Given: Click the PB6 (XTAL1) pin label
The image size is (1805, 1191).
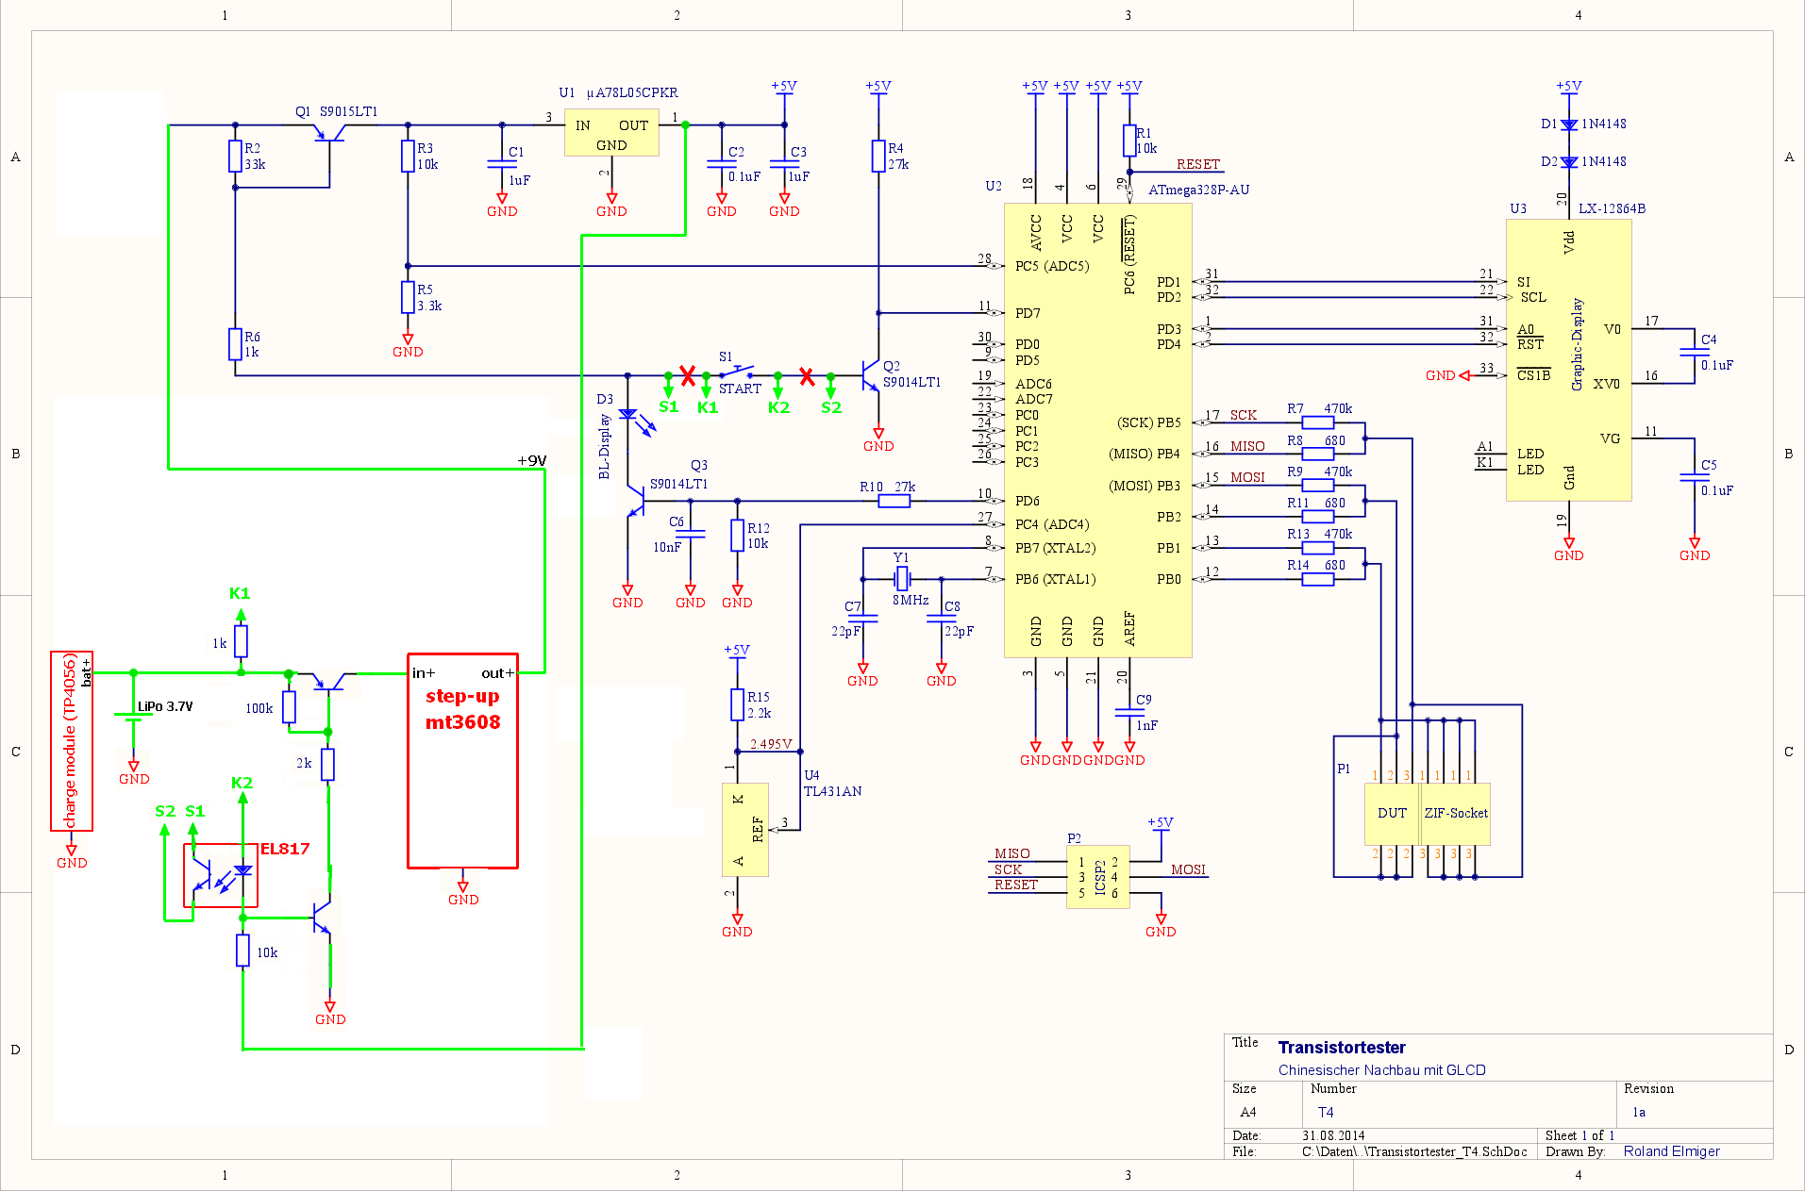Looking at the screenshot, I should [1055, 579].
